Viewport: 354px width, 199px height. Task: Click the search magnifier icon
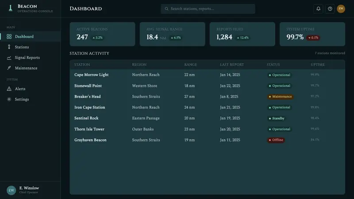click(167, 9)
